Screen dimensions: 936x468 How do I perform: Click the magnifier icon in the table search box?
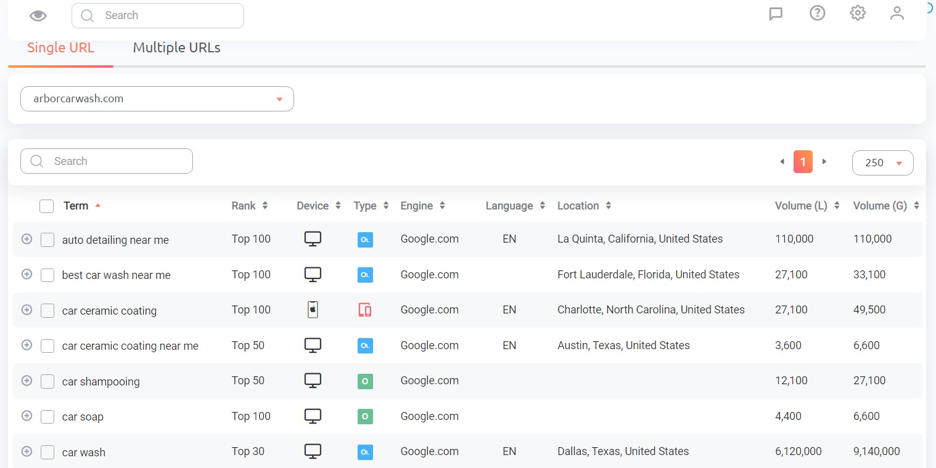coord(36,161)
